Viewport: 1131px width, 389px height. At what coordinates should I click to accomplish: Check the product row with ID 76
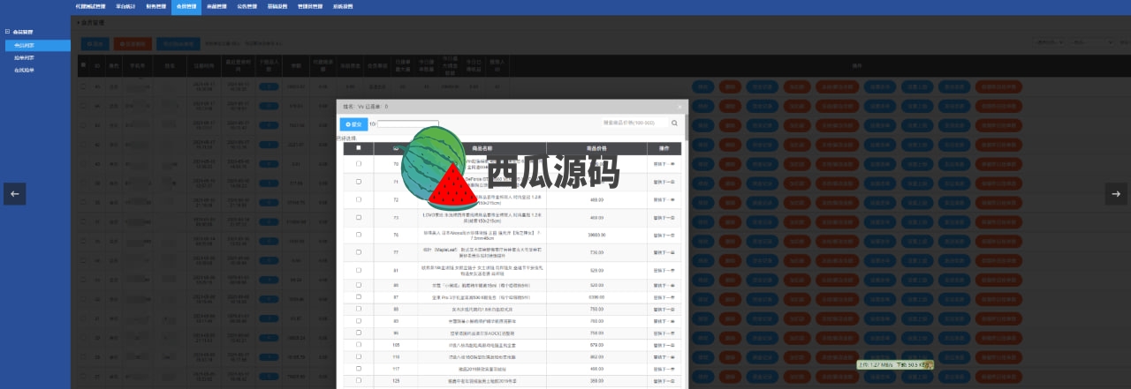[358, 236]
